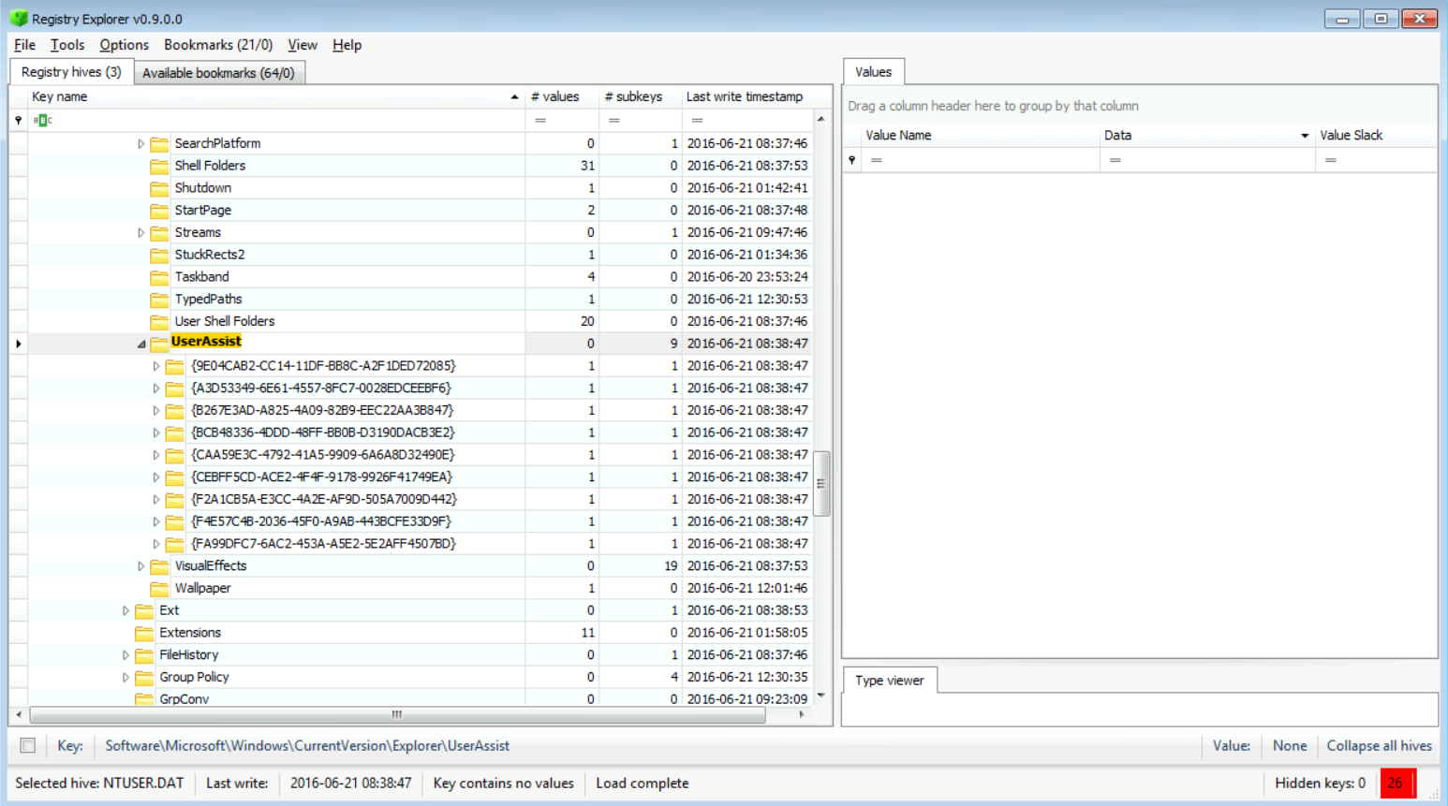Click the {CAA59E3C-4792-41A5-9909-6A6A8D32490E} folder icon

tap(174, 456)
